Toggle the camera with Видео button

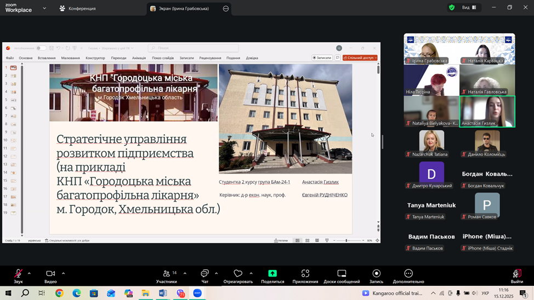point(50,274)
